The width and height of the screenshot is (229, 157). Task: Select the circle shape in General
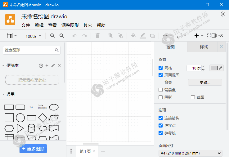click(20, 118)
